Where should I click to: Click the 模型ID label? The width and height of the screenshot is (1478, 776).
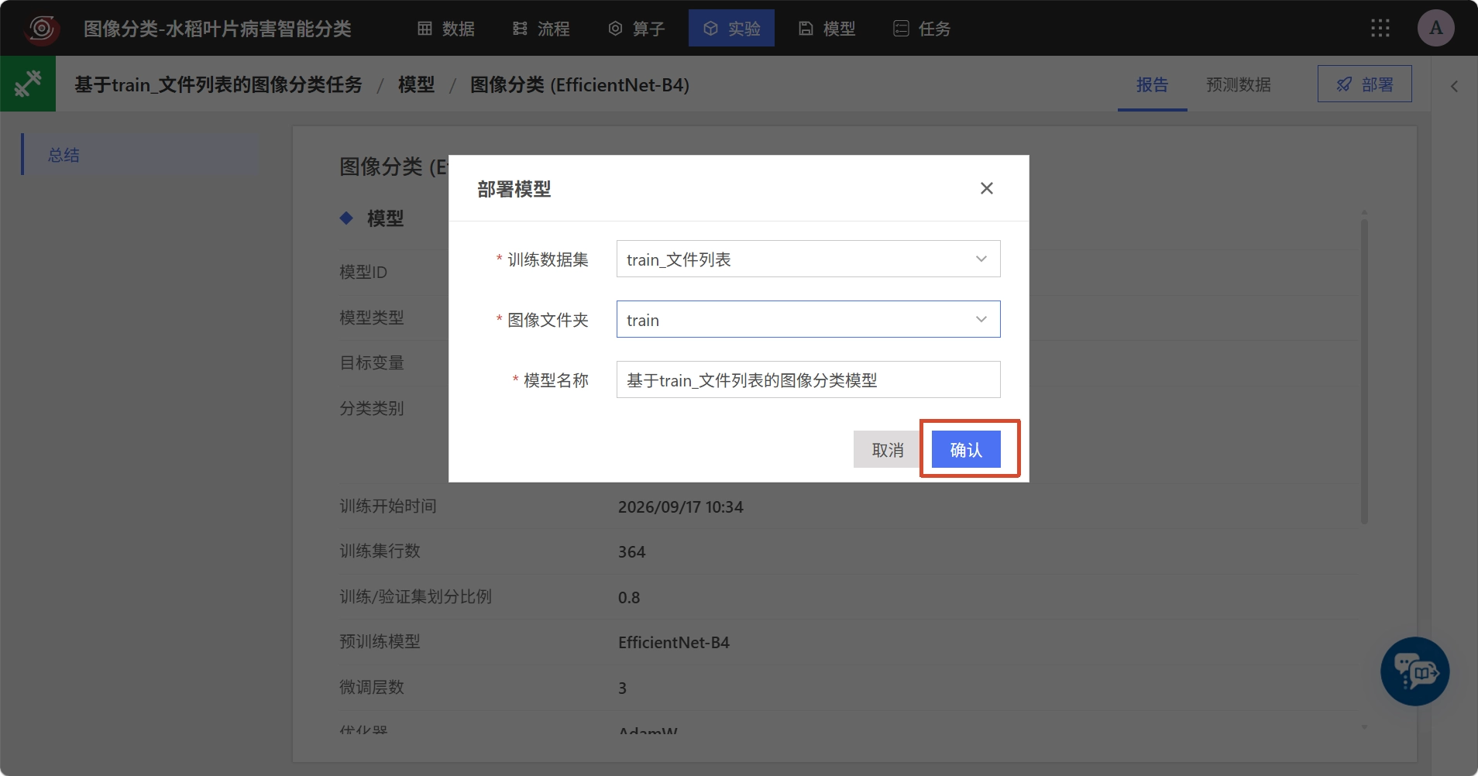[363, 272]
